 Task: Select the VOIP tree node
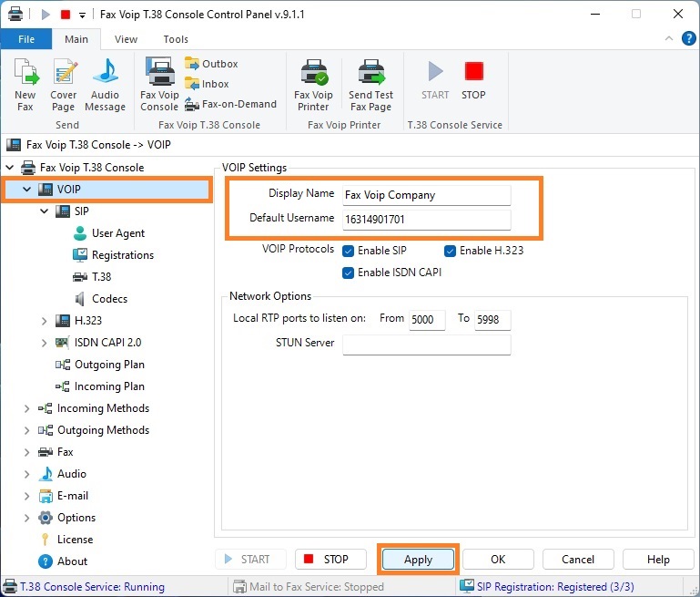pyautogui.click(x=107, y=190)
